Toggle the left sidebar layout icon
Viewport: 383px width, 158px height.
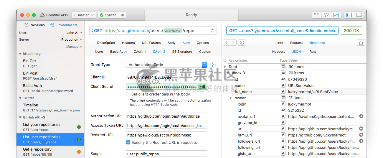(349, 15)
